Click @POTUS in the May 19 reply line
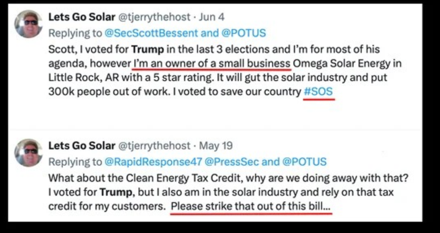Screen dimensions: 440x233 (304, 162)
